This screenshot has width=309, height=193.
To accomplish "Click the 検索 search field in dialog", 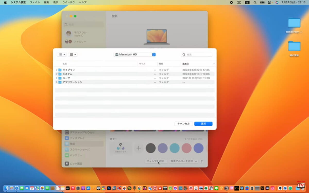I will [x=197, y=54].
